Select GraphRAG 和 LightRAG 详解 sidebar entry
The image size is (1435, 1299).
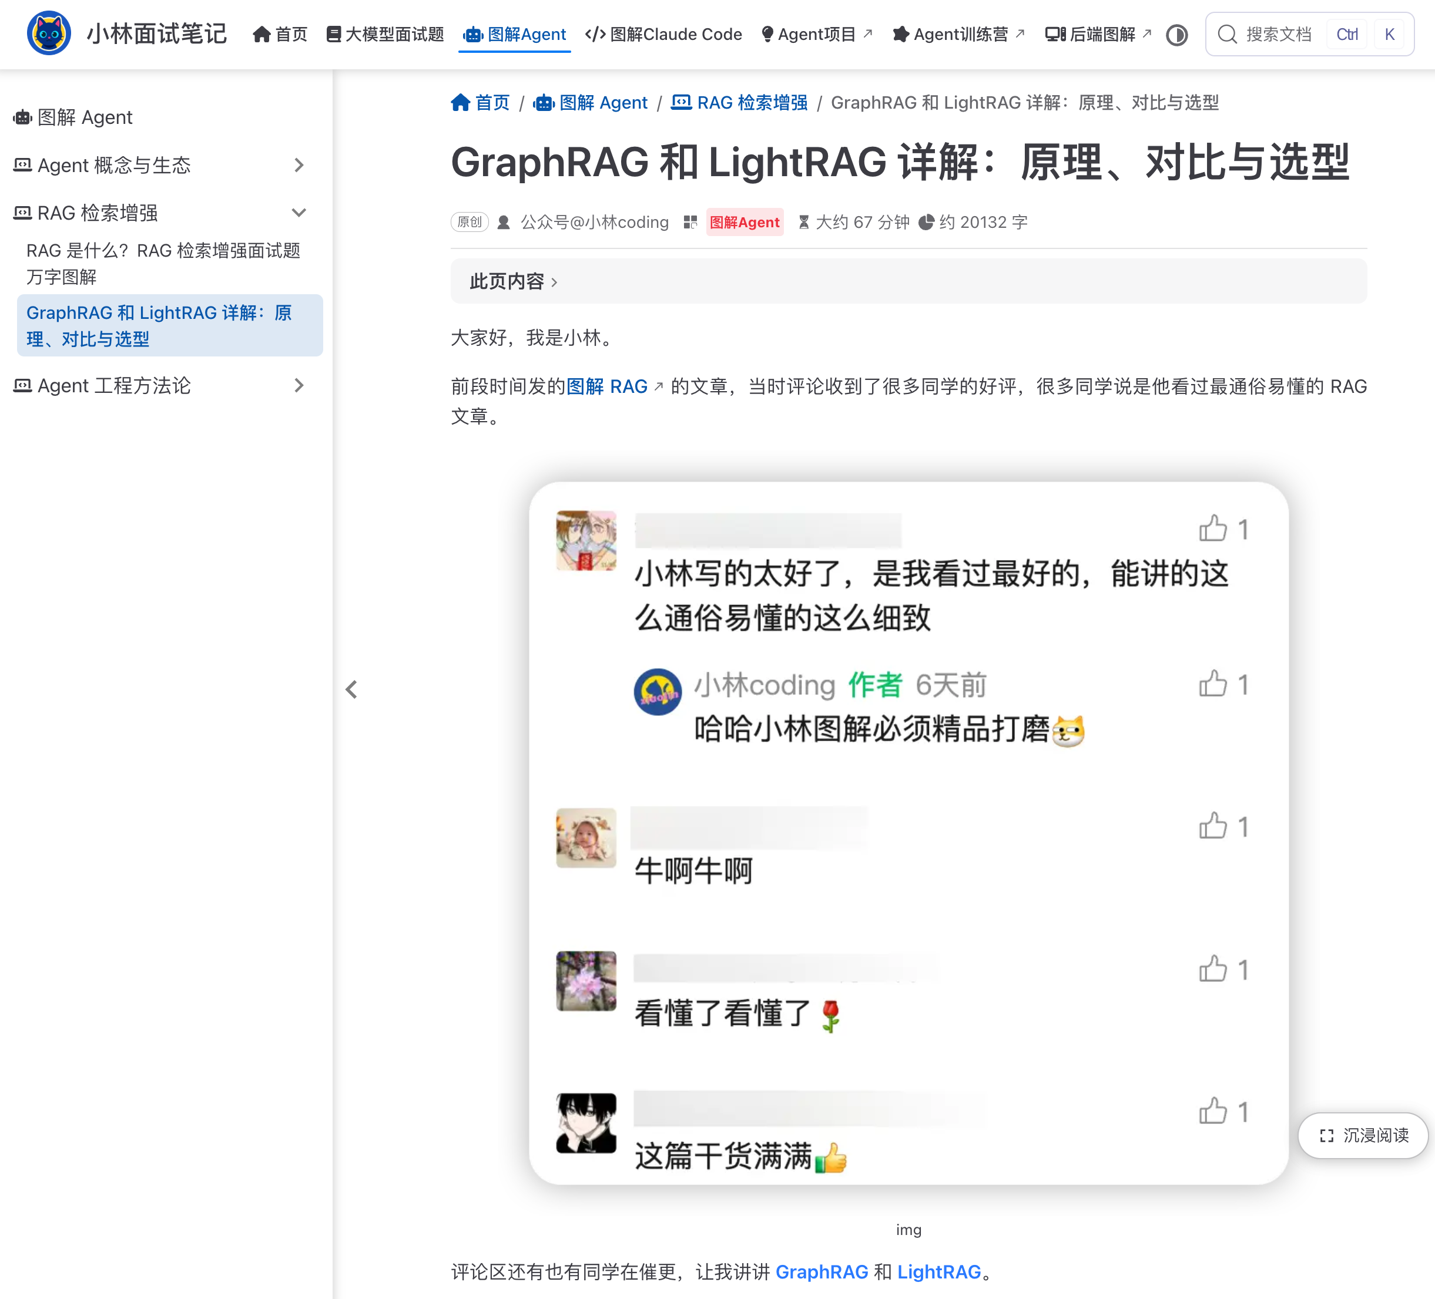[169, 325]
